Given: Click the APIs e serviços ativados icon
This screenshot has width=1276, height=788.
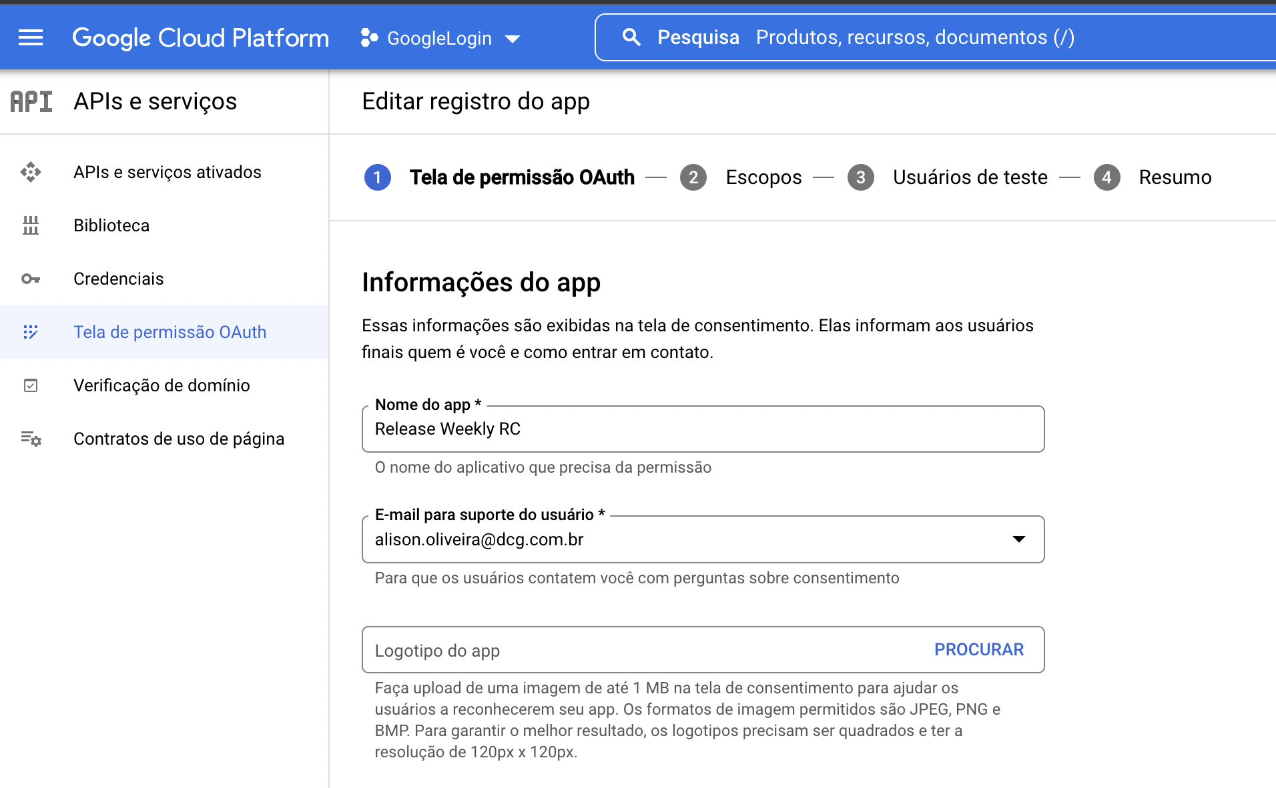Looking at the screenshot, I should [x=31, y=172].
